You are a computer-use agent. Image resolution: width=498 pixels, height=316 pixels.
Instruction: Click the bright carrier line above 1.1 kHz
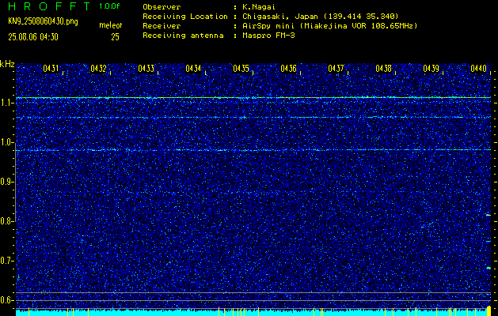click(253, 98)
